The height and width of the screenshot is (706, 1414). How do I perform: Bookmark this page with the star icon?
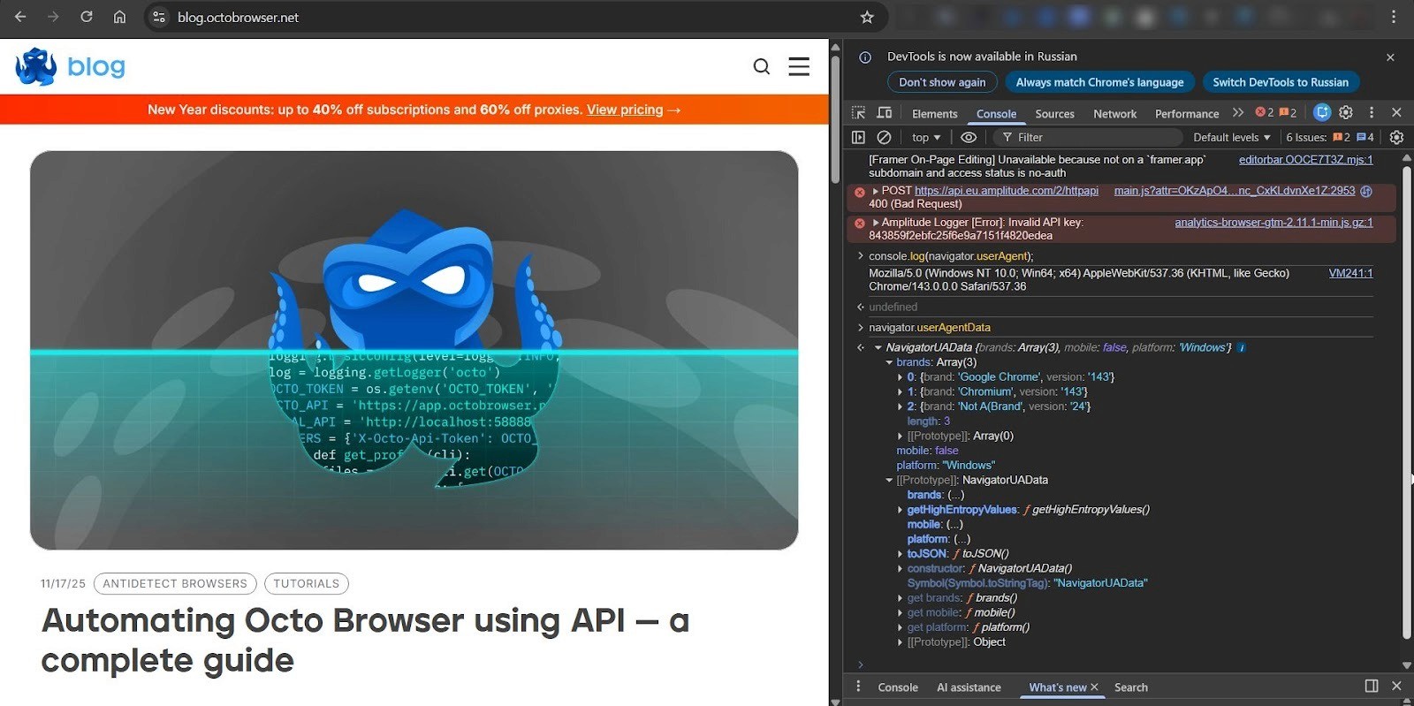click(x=867, y=17)
